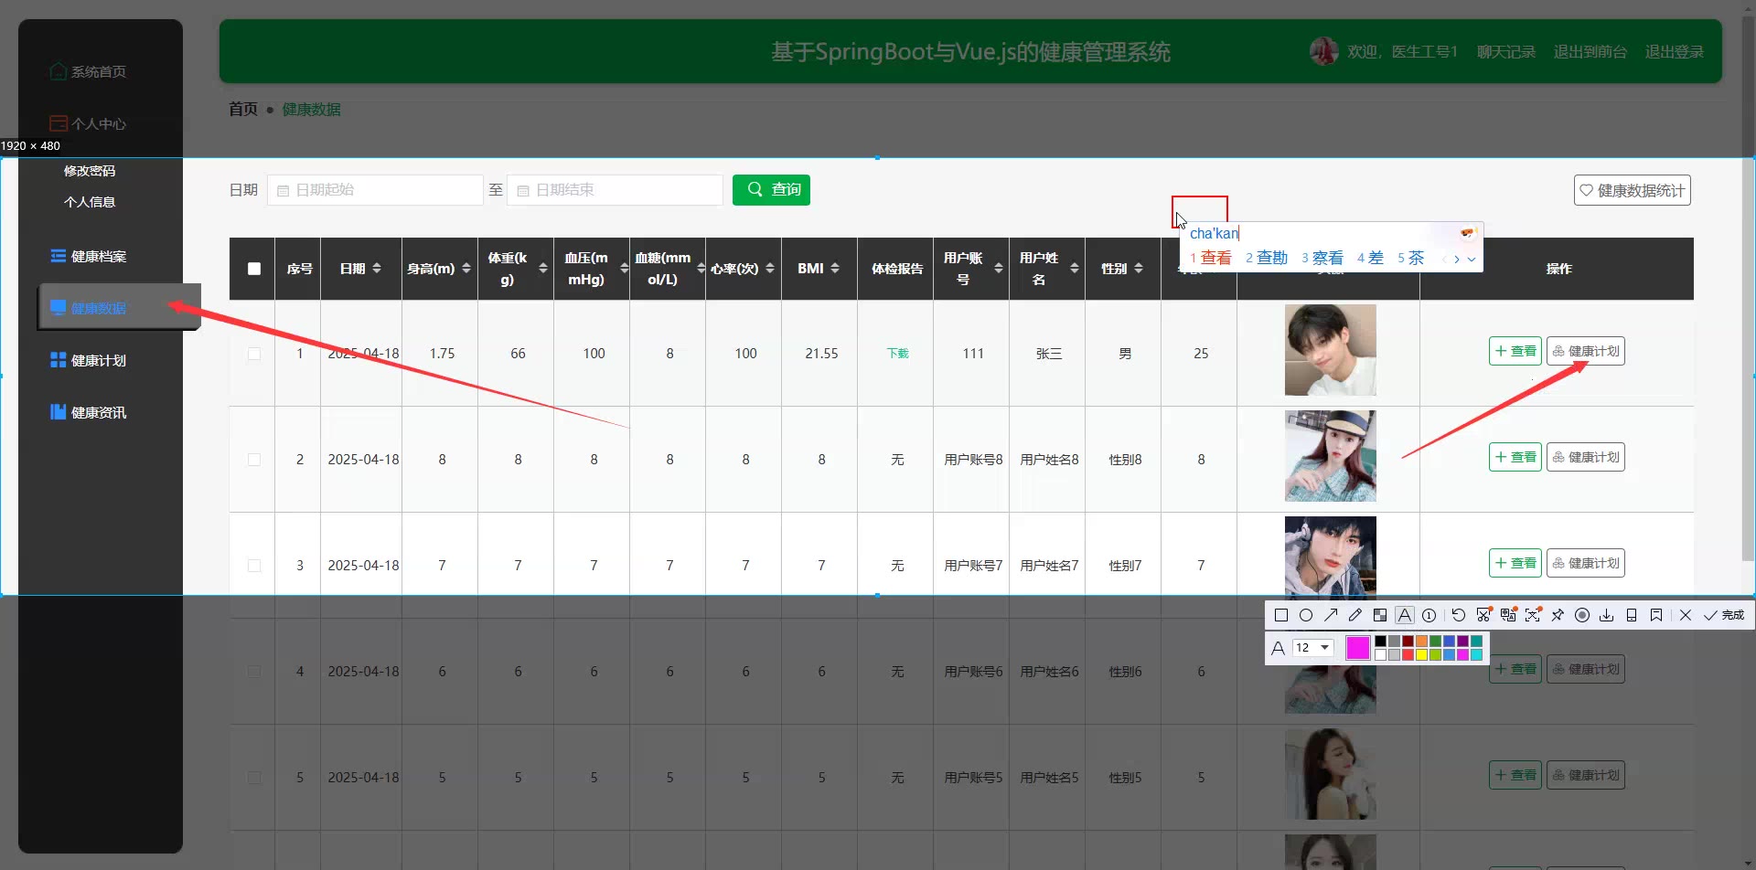Screen dimensions: 1756x870
Task: Choose IME candidate 3 察看
Action: click(1322, 259)
